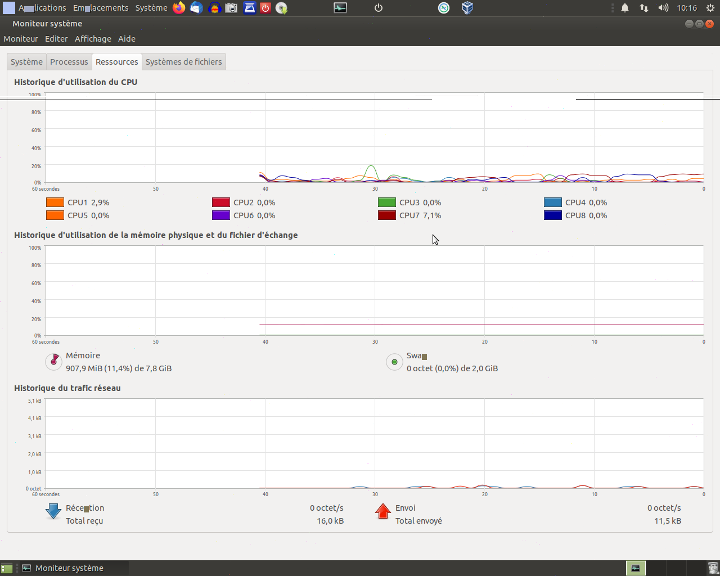Open the Moniteur menu
The width and height of the screenshot is (720, 576).
tap(21, 39)
